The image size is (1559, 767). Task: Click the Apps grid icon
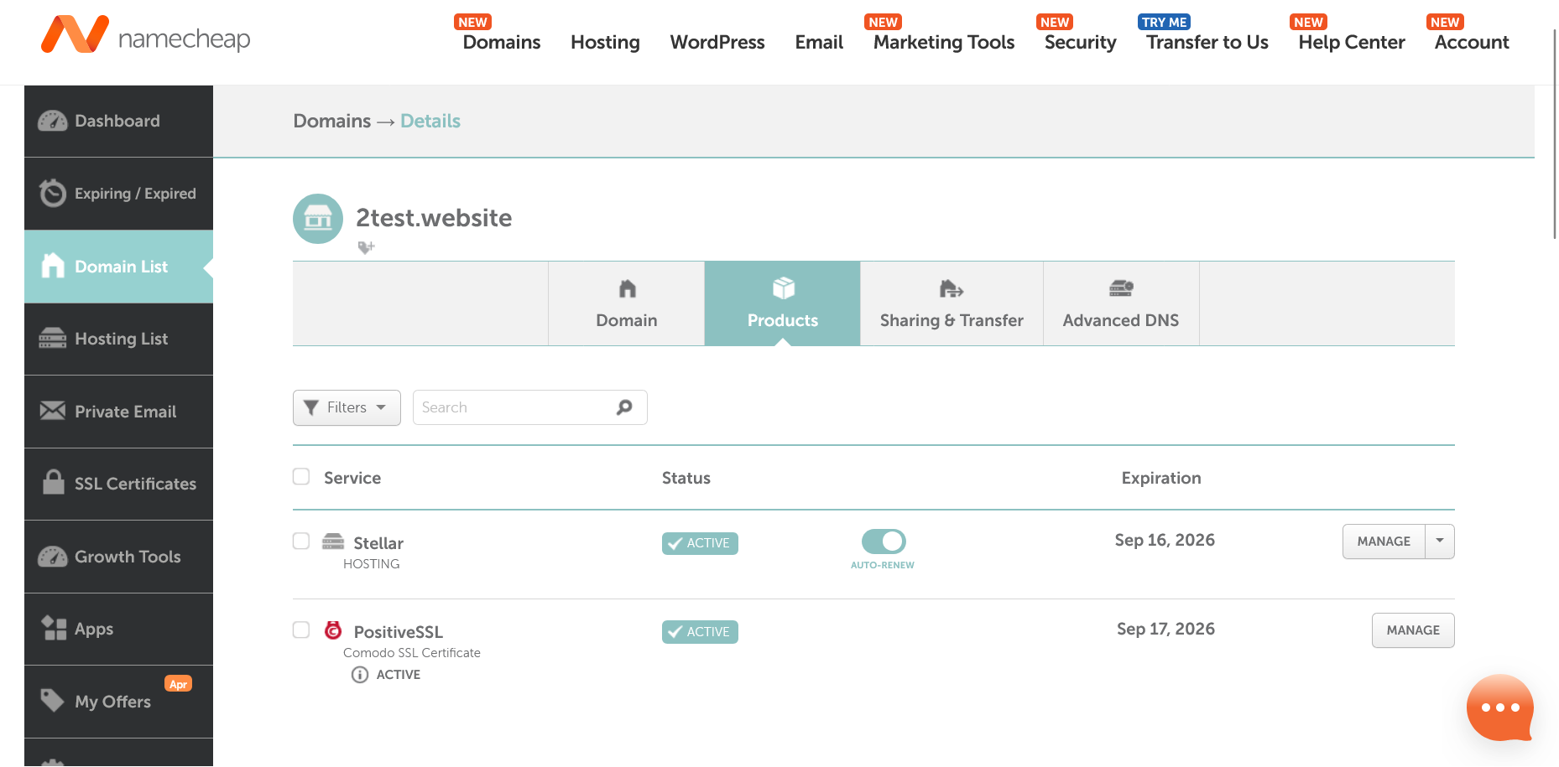54,628
